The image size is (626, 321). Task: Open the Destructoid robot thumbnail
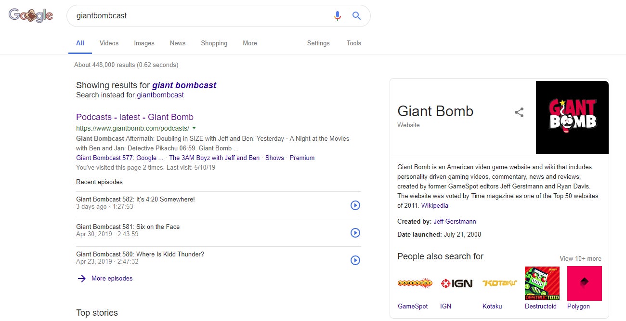pyautogui.click(x=542, y=283)
